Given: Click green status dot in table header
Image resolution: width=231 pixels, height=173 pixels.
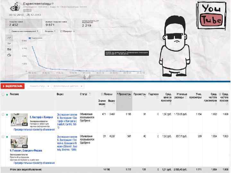Looking at the screenshot, I should [x=7, y=95].
